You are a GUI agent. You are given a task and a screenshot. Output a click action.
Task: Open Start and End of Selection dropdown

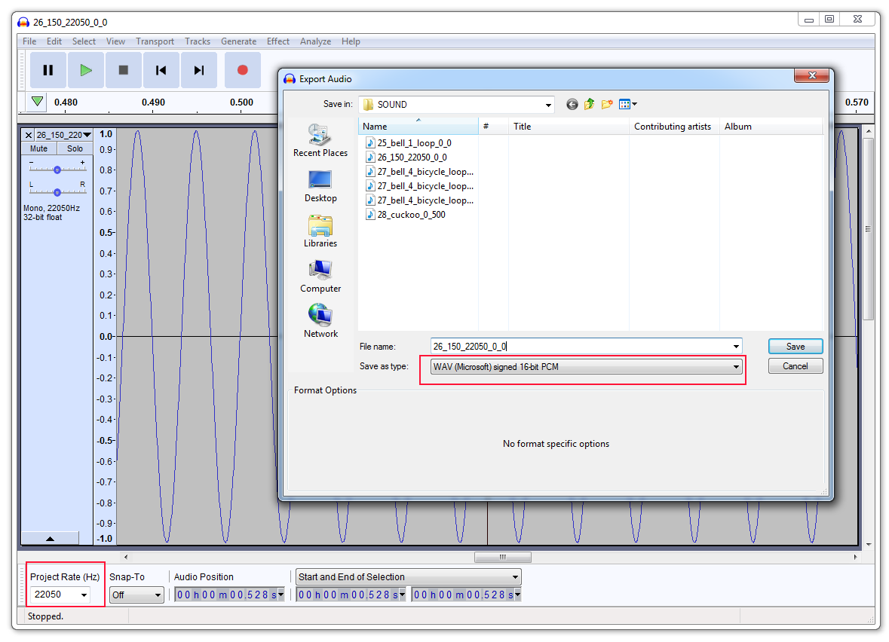coord(408,577)
